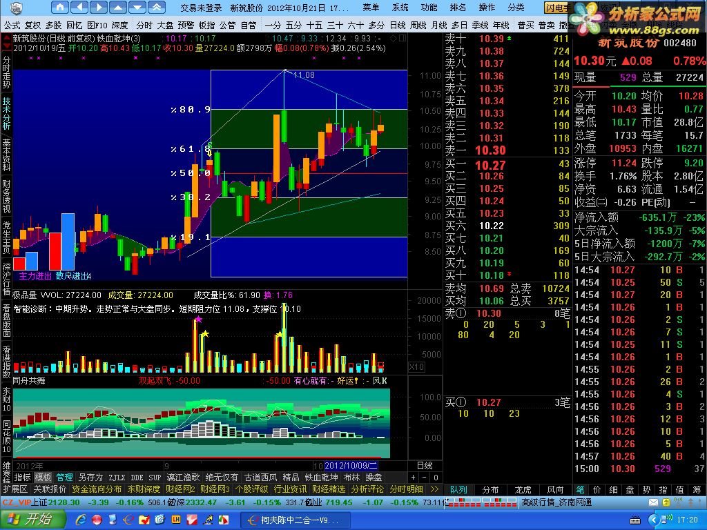Open the 个股评级 tab
The width and height of the screenshot is (707, 530).
251,489
